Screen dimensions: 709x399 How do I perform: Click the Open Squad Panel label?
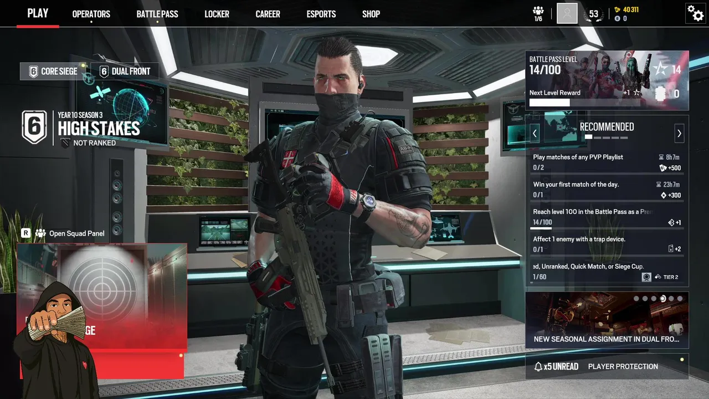pos(76,233)
